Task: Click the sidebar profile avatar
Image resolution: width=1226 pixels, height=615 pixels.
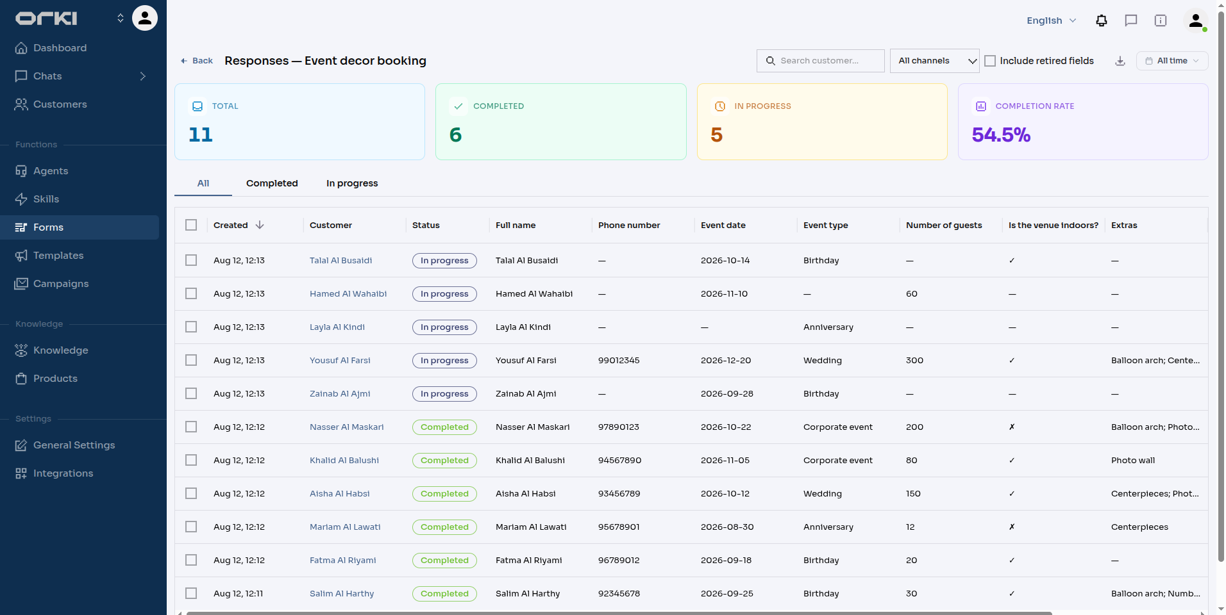Action: point(145,18)
